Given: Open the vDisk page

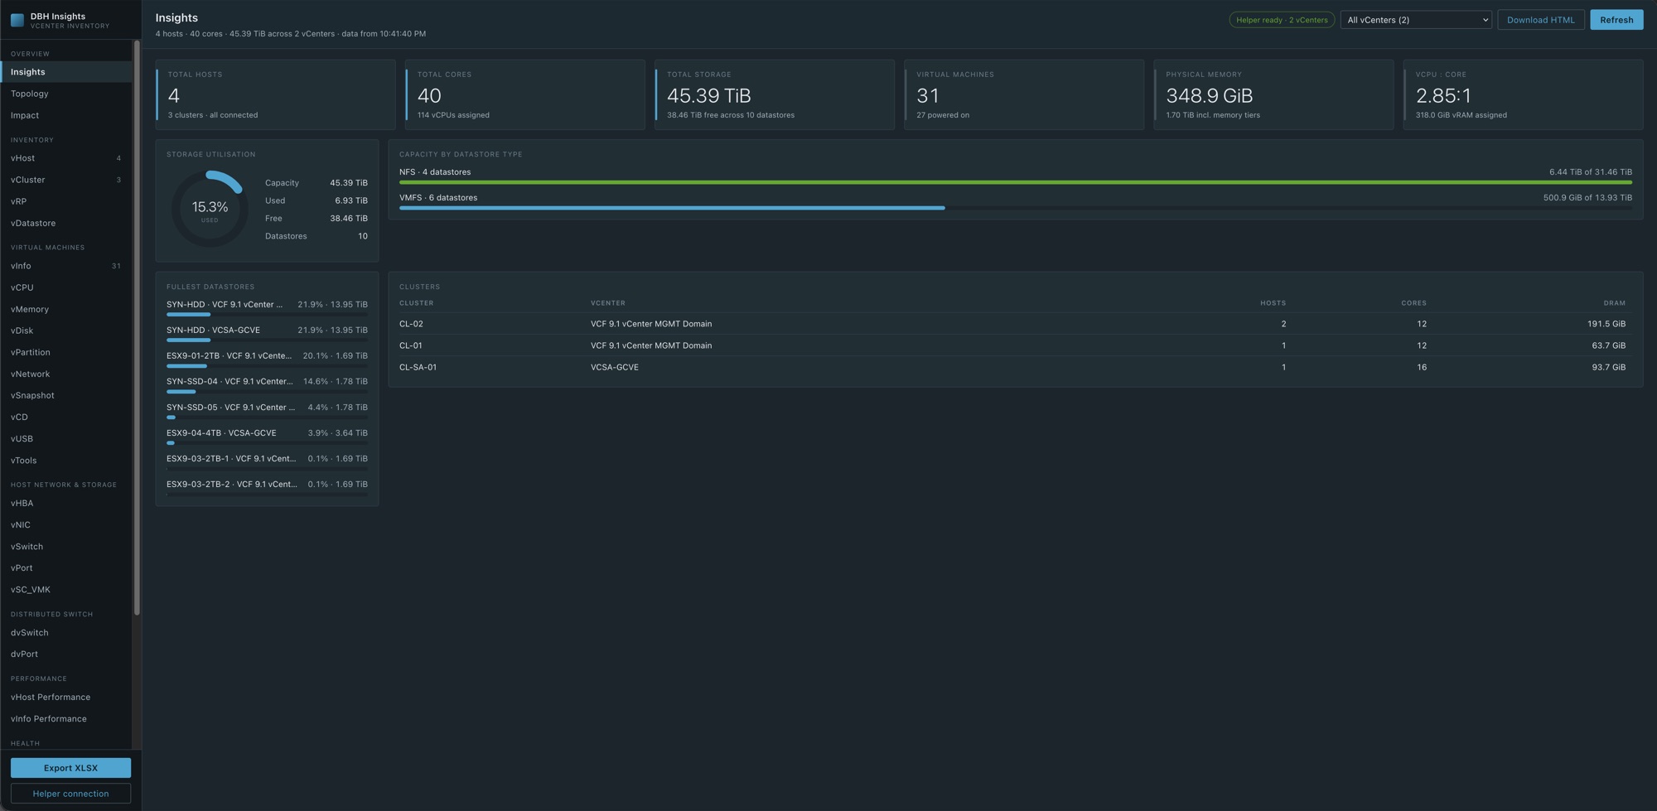Looking at the screenshot, I should pos(66,331).
